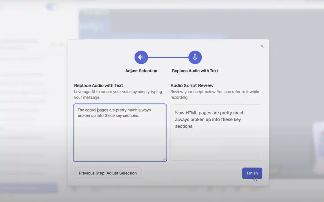The image size is (324, 202).
Task: Click inside the Audio Script Review box
Action: [216, 142]
